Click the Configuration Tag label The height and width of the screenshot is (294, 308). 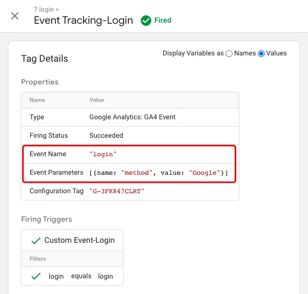(57, 191)
